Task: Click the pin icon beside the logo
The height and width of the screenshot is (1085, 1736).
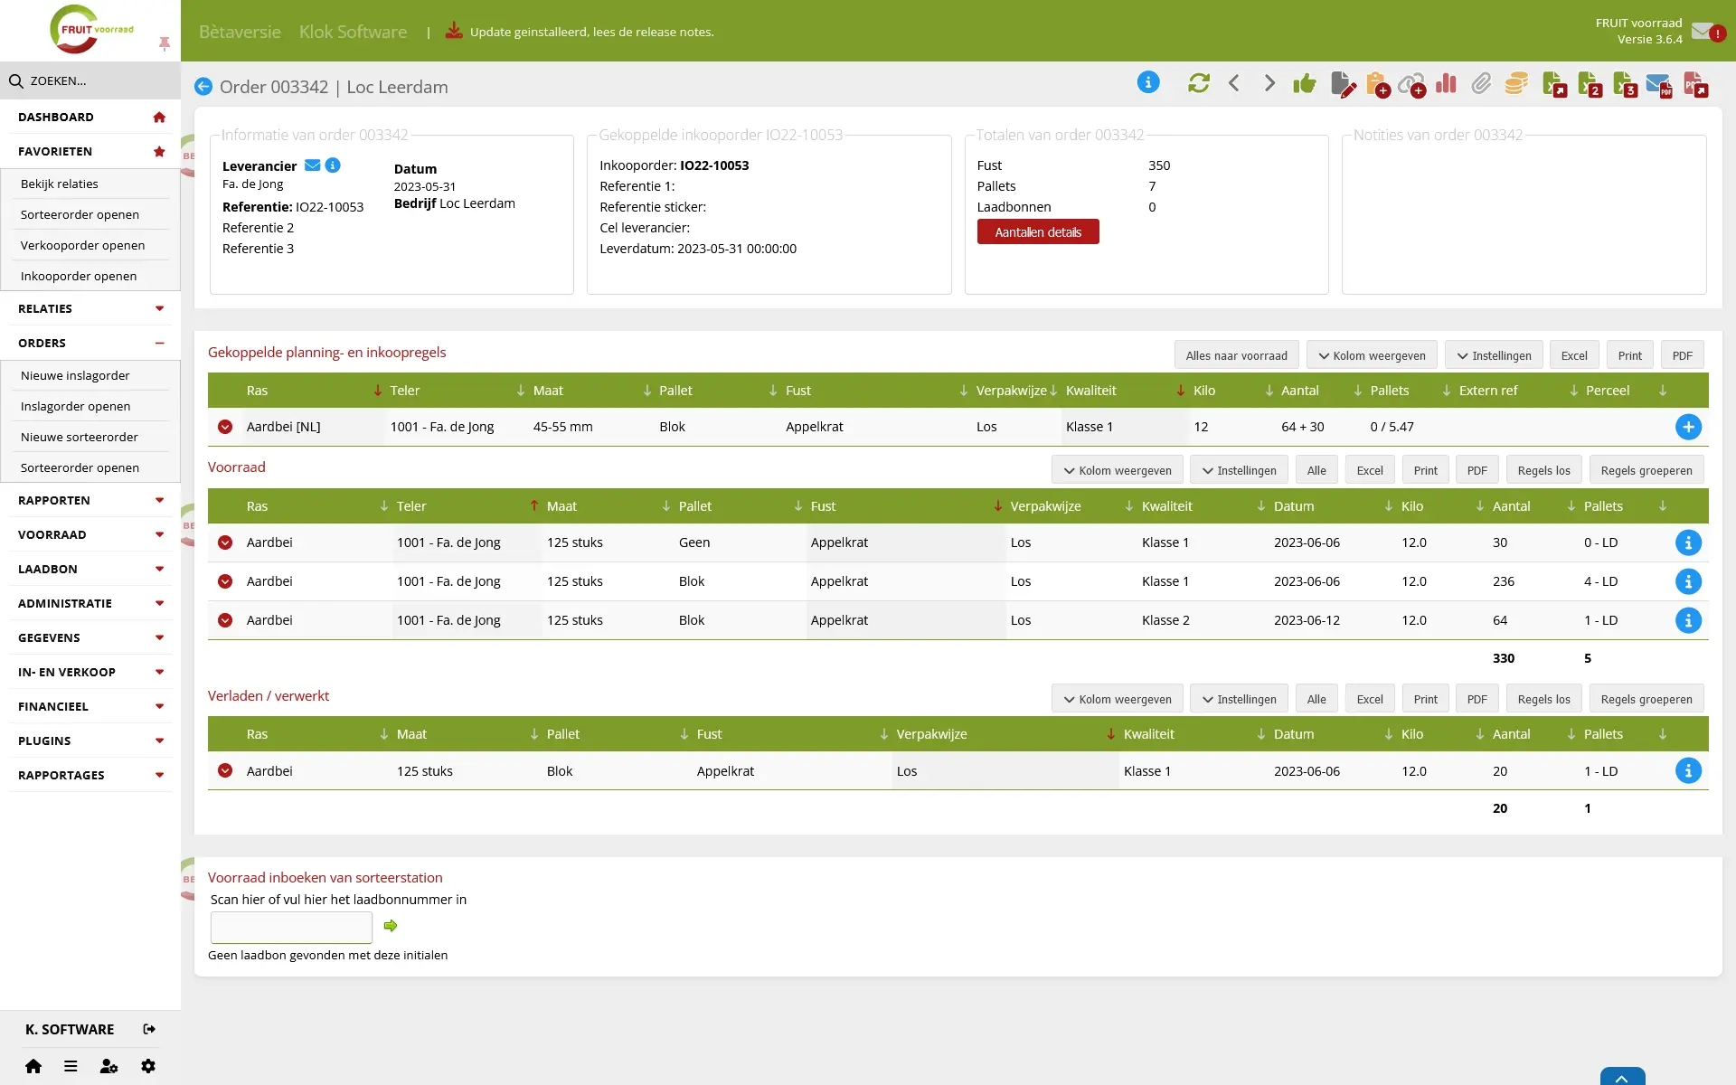Action: [x=164, y=43]
